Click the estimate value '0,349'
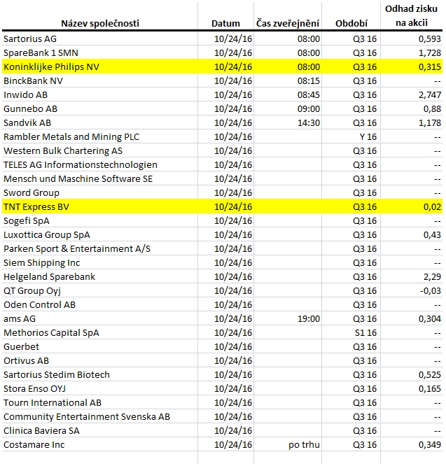Screen dimensions: 446x473 430,445
